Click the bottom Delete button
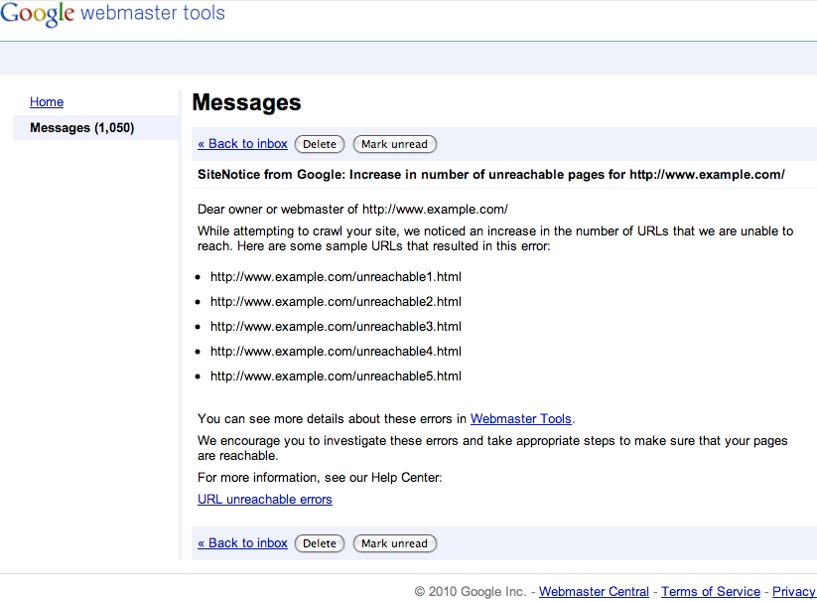This screenshot has height=601, width=817. pyautogui.click(x=320, y=543)
